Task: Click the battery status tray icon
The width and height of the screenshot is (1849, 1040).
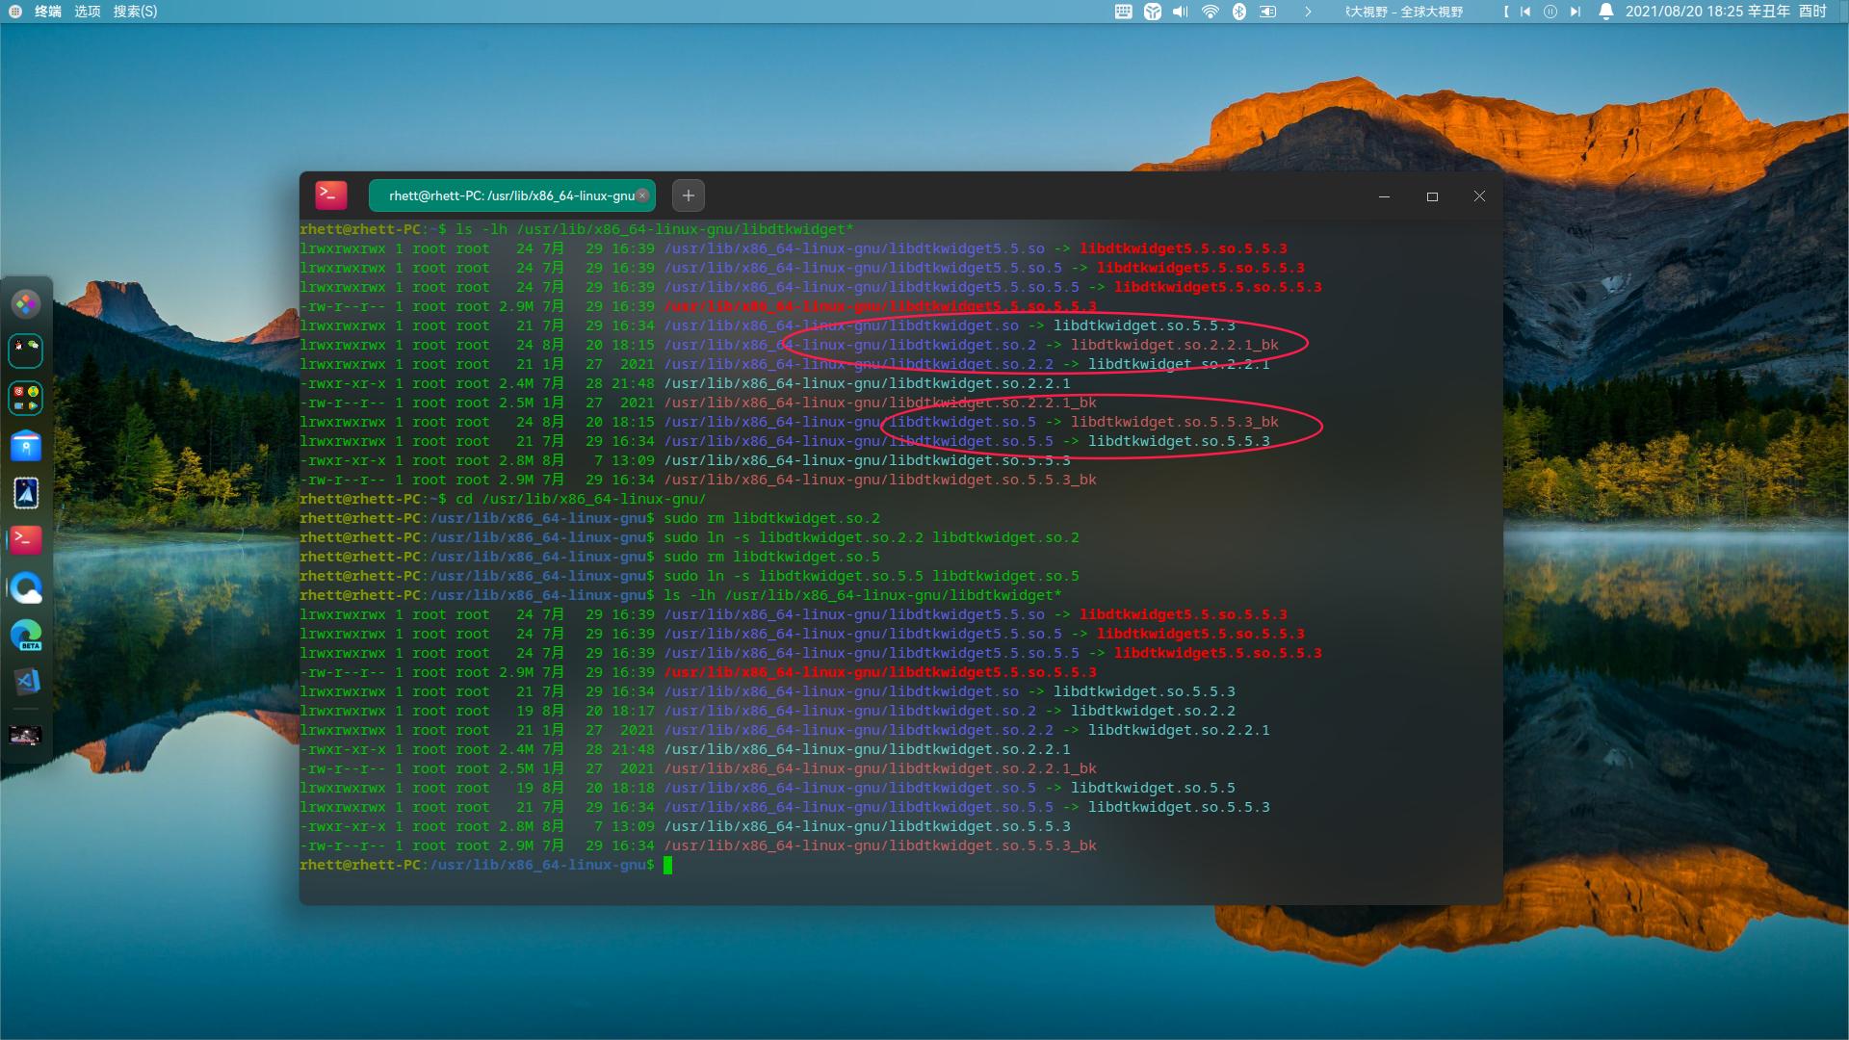Action: point(1268,12)
